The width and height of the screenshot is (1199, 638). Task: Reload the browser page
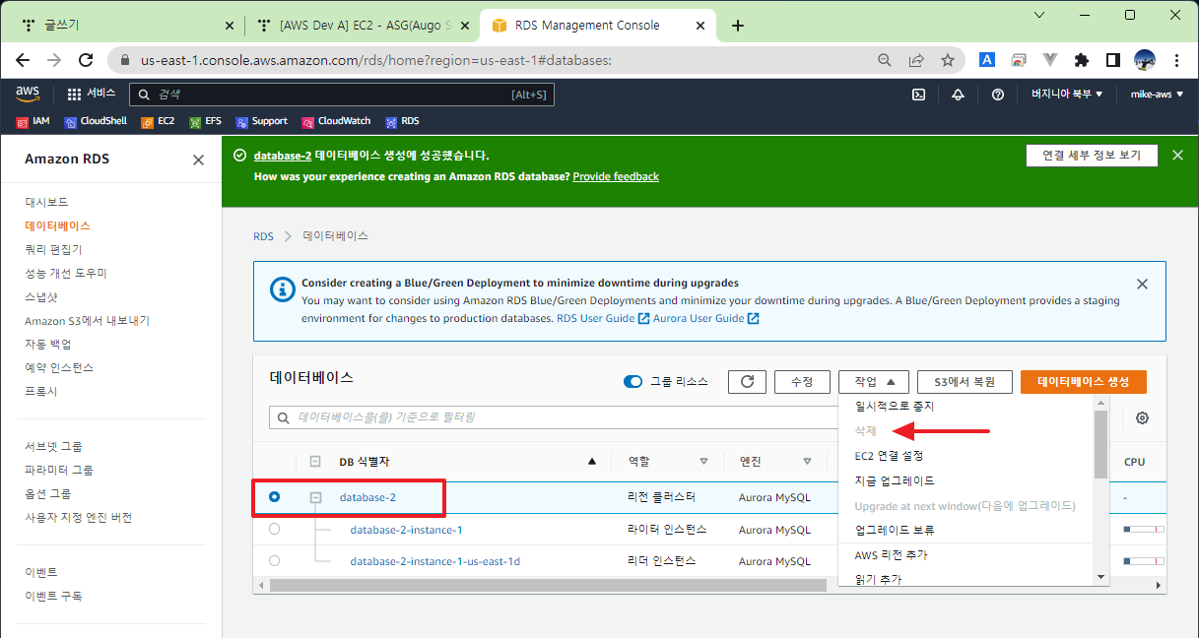pos(86,60)
